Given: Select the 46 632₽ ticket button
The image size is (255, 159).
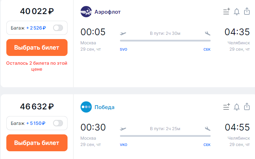Looking at the screenshot, I should 37,143.
